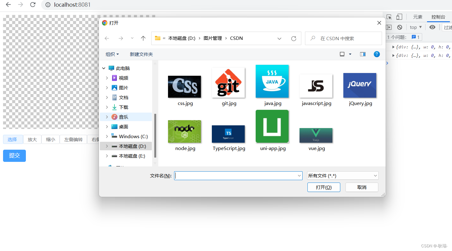Screen dimensions: 452x251
Task: Click 新建文件夹 to create folder
Action: click(141, 54)
